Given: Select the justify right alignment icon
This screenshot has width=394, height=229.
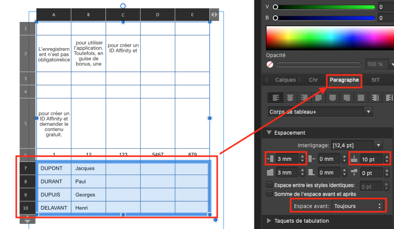Looking at the screenshot, I should pyautogui.click(x=346, y=97).
